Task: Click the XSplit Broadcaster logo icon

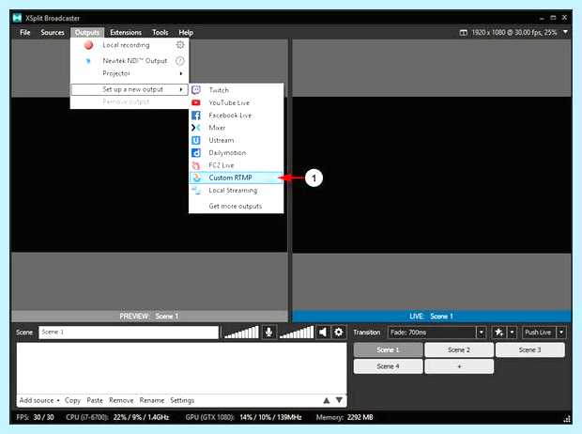Action: 17,18
